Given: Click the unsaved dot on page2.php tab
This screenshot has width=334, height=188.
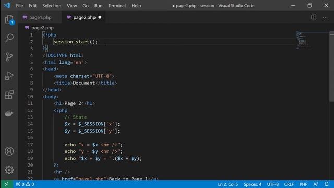Looking at the screenshot, I should tap(100, 17).
